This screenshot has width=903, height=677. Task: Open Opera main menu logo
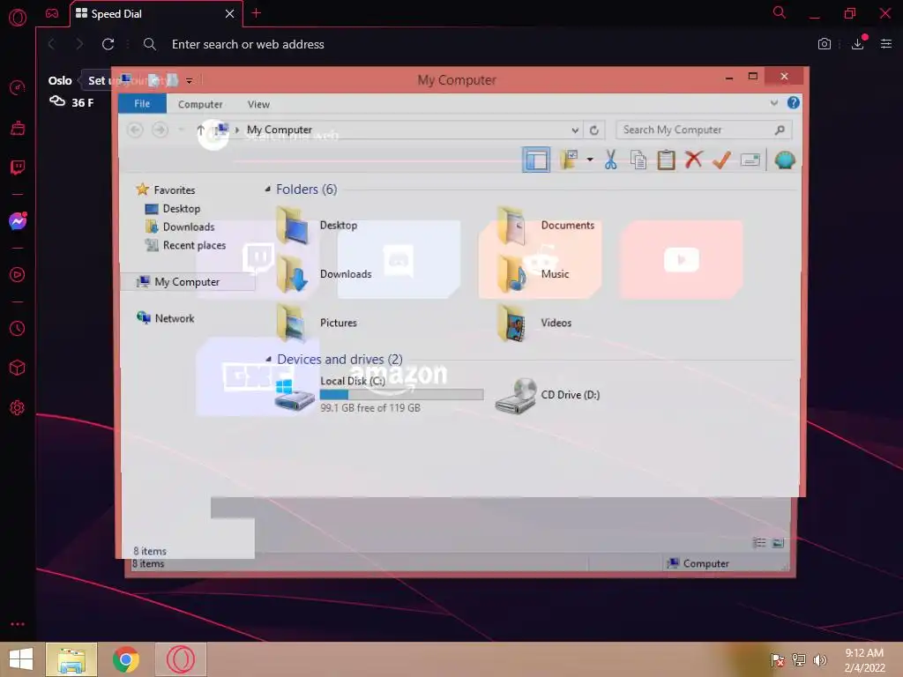(18, 18)
